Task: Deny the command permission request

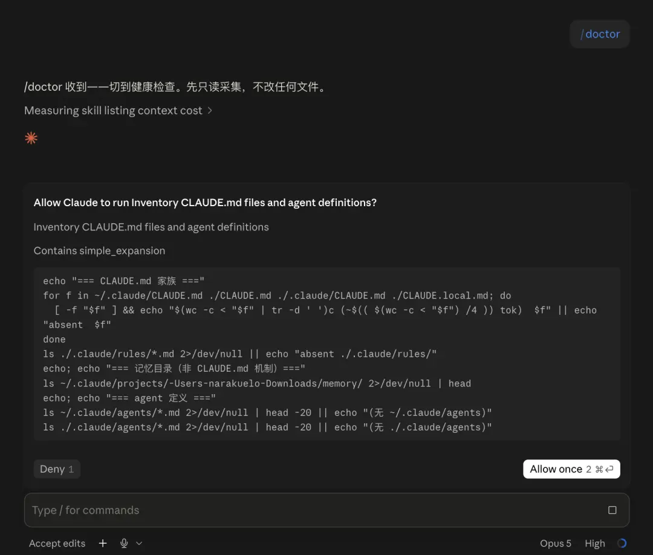Action: click(x=57, y=469)
